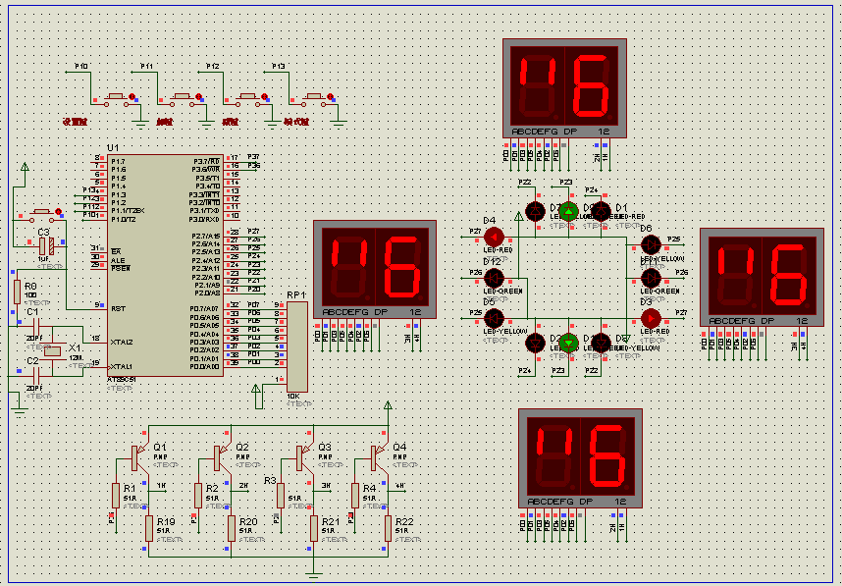Toggle the red latch dot on the P12 push button

tap(264, 96)
